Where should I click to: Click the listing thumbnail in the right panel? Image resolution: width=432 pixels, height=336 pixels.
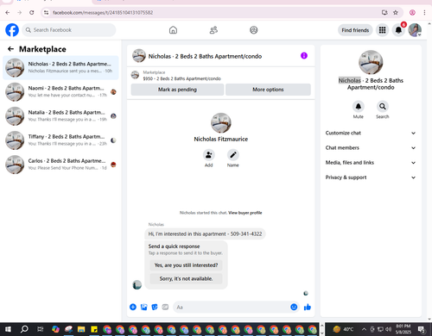pos(371,62)
